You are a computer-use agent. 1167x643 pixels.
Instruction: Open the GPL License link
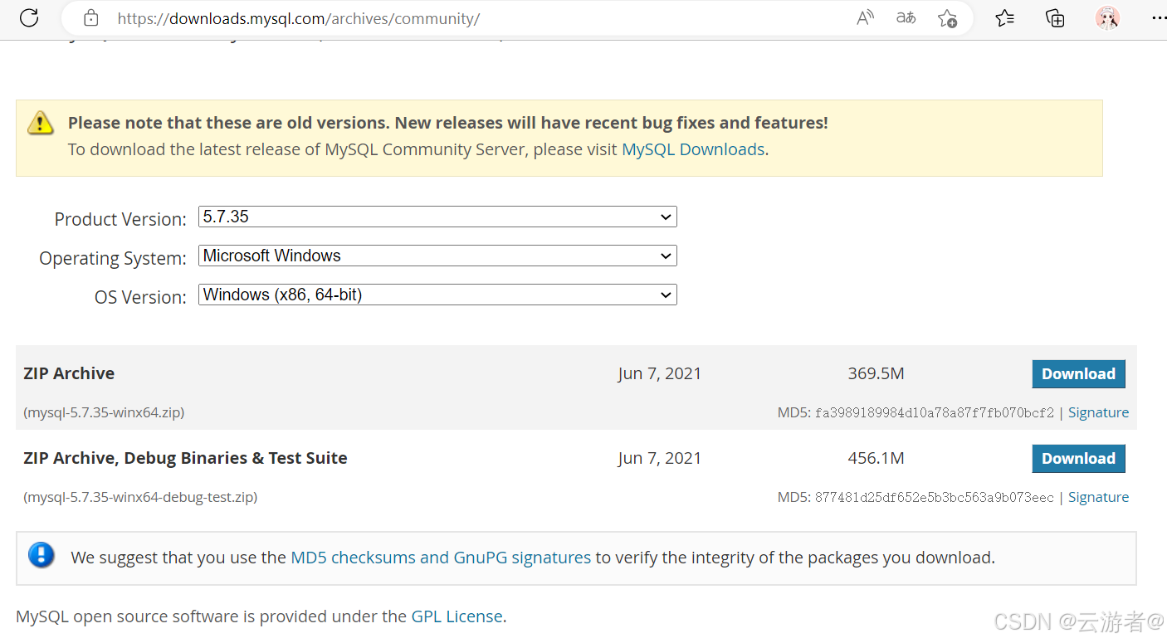tap(457, 616)
